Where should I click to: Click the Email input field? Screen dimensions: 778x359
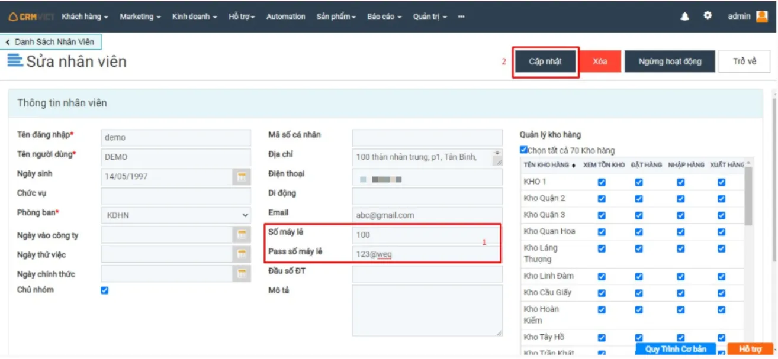427,215
